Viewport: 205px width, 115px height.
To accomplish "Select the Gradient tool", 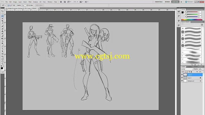I will point(3,39).
